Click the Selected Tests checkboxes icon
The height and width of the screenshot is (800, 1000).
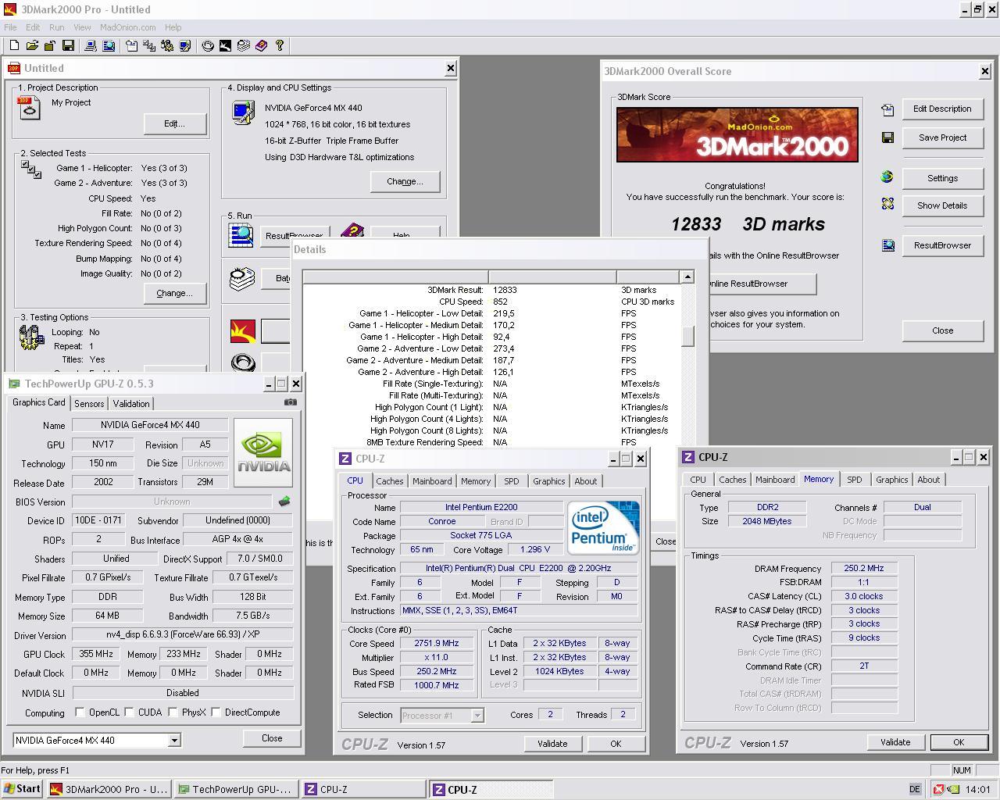(x=31, y=170)
